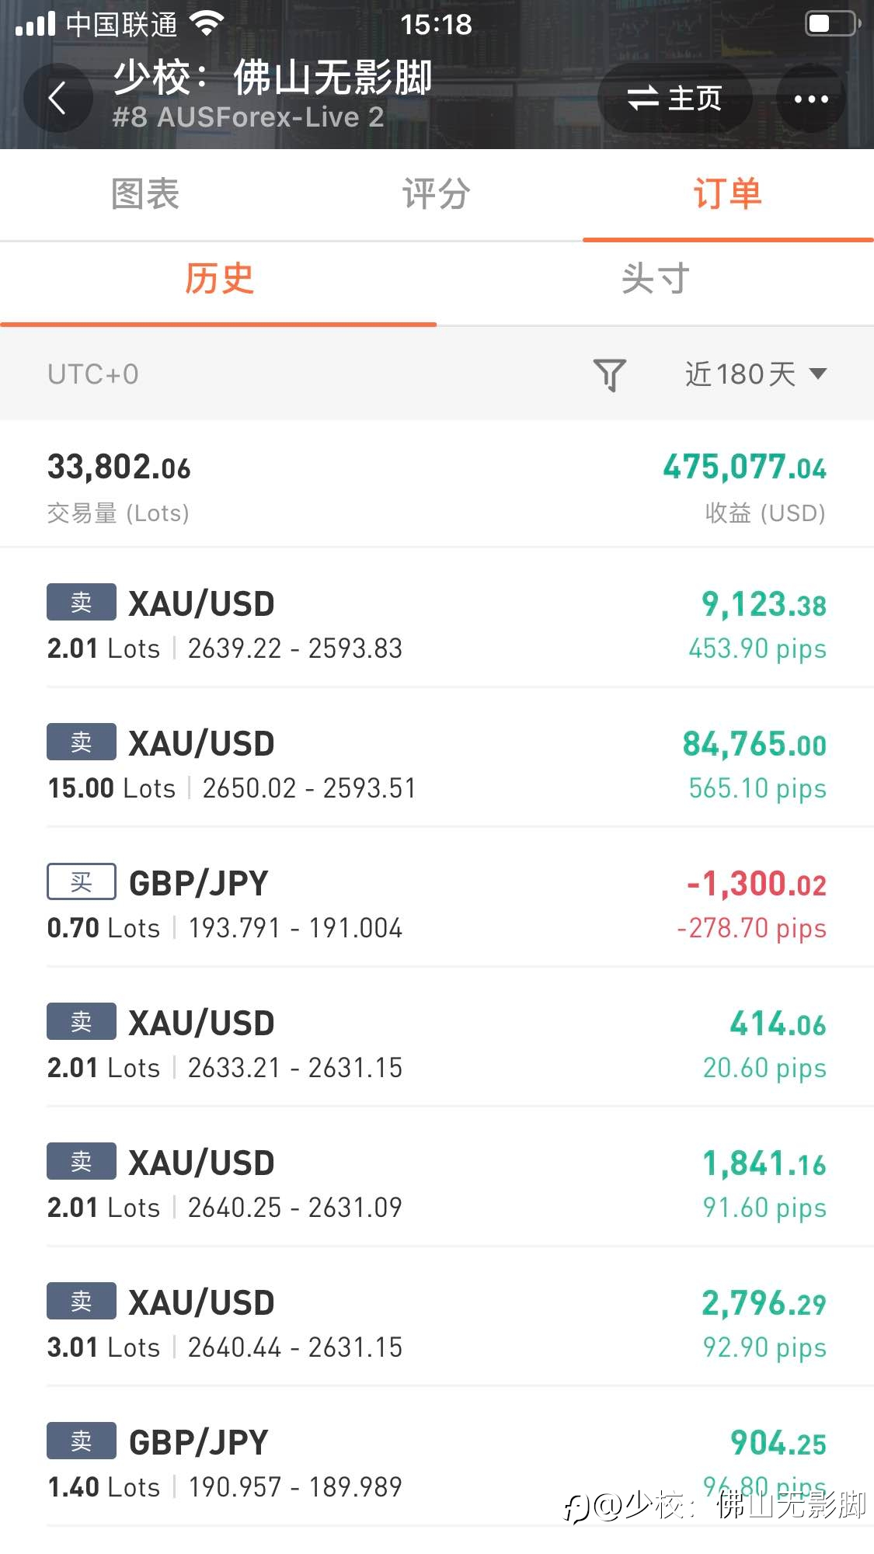
Task: Select the 订单 tab
Action: point(728,194)
